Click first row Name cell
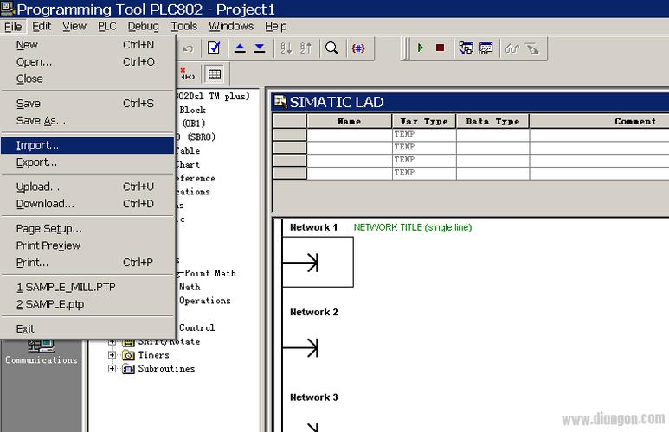This screenshot has height=432, width=669. 349,135
